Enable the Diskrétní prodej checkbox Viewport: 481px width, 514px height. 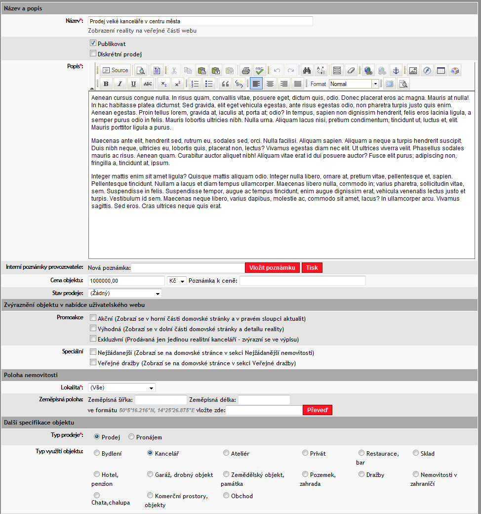[93, 53]
